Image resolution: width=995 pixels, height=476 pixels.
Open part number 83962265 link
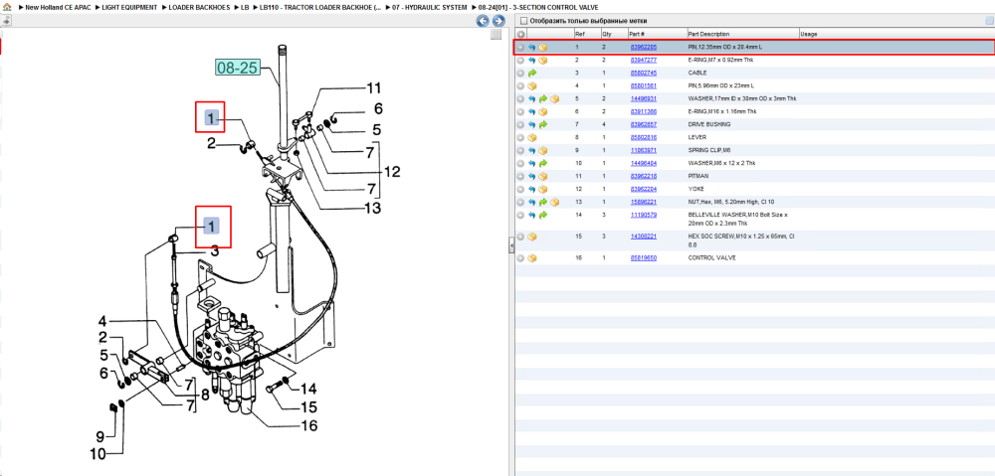[x=644, y=48]
